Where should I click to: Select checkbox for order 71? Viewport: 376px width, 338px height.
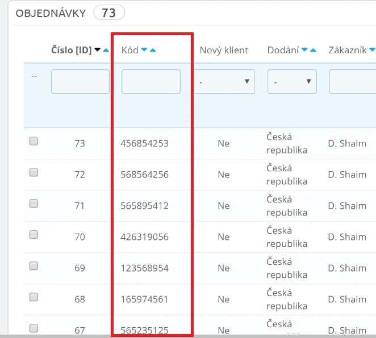click(34, 204)
